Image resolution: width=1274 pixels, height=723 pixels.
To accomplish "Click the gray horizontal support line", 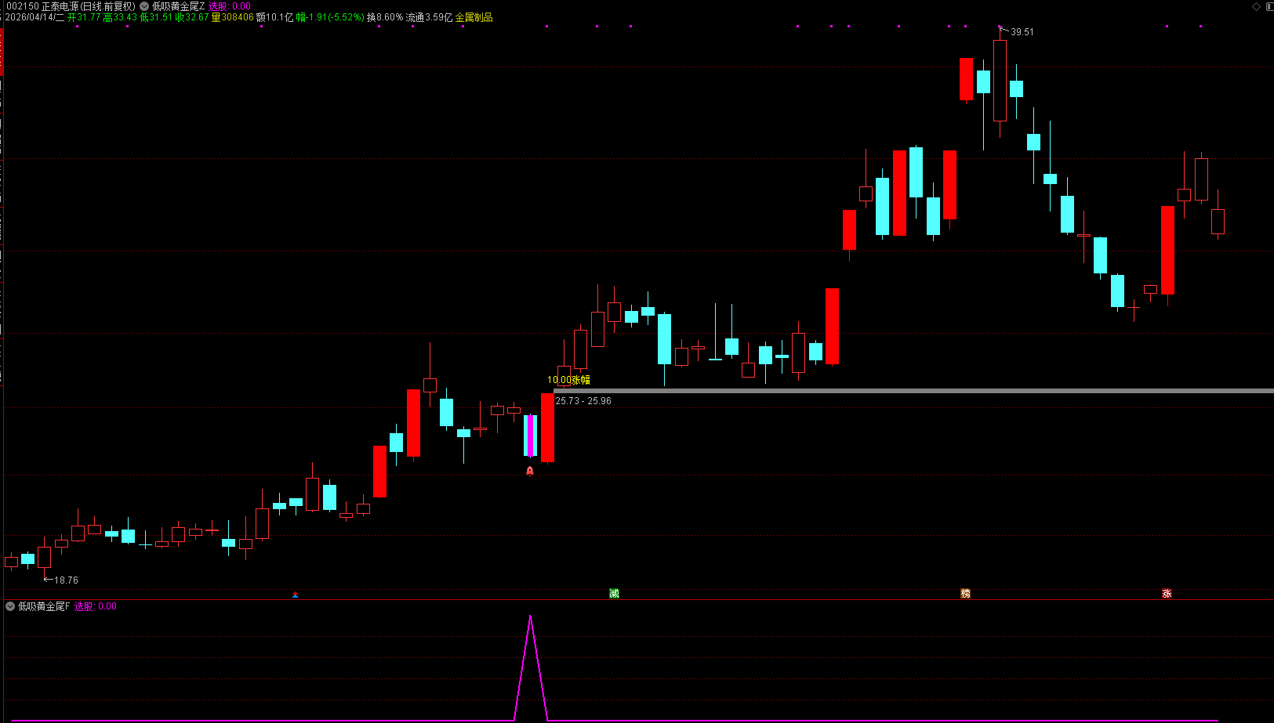I will (913, 390).
